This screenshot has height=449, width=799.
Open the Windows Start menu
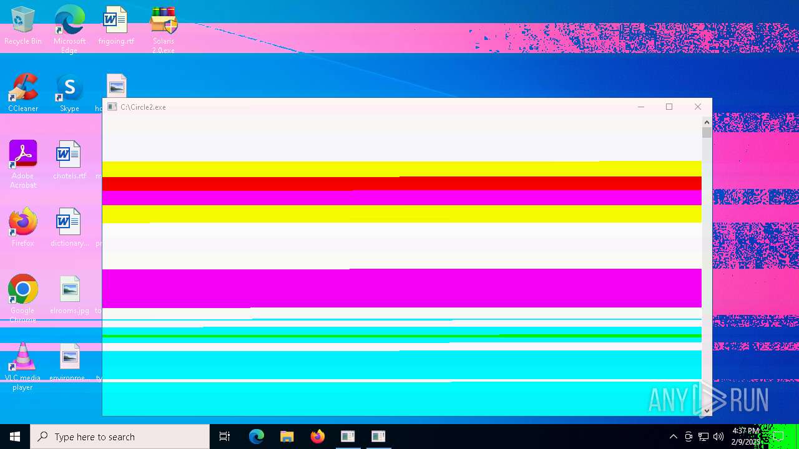[15, 437]
